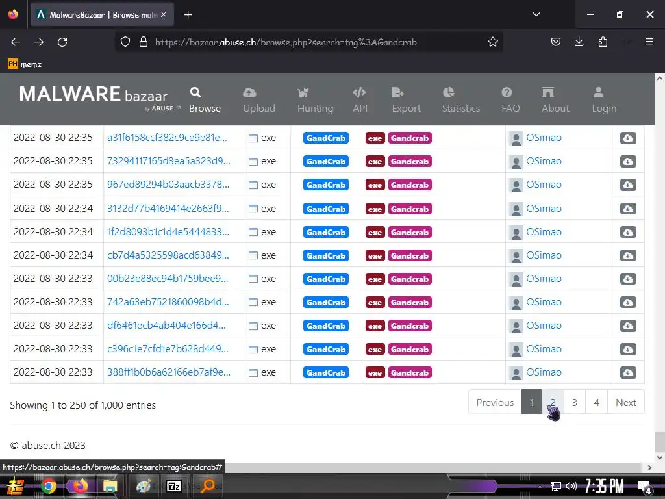Viewport: 665px width, 499px height.
Task: Download the a31f6158ccf382c9ce9e81e sample
Action: coord(628,138)
